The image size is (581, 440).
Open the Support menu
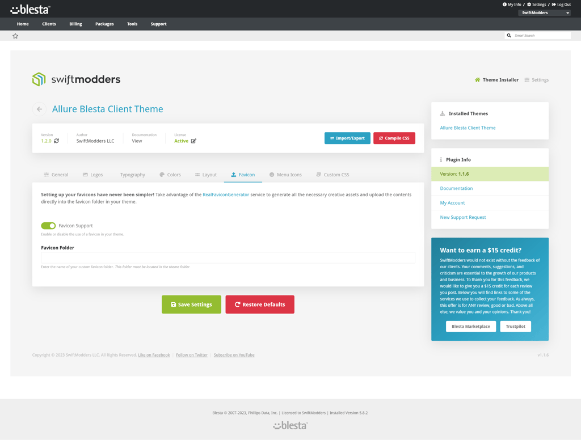coord(159,24)
